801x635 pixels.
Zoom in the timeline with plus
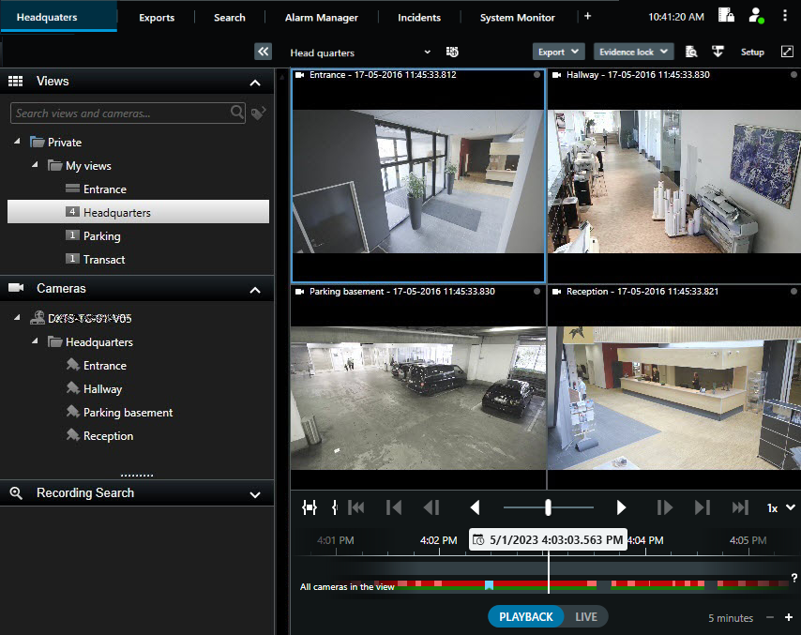point(789,617)
